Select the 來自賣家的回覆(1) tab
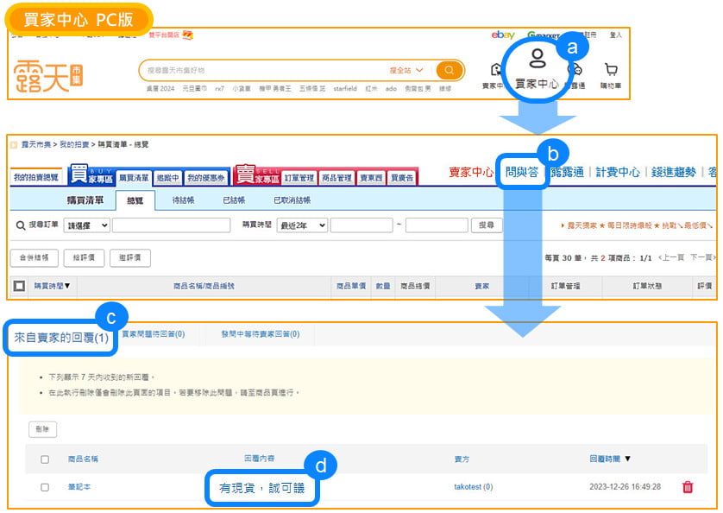 pyautogui.click(x=61, y=337)
